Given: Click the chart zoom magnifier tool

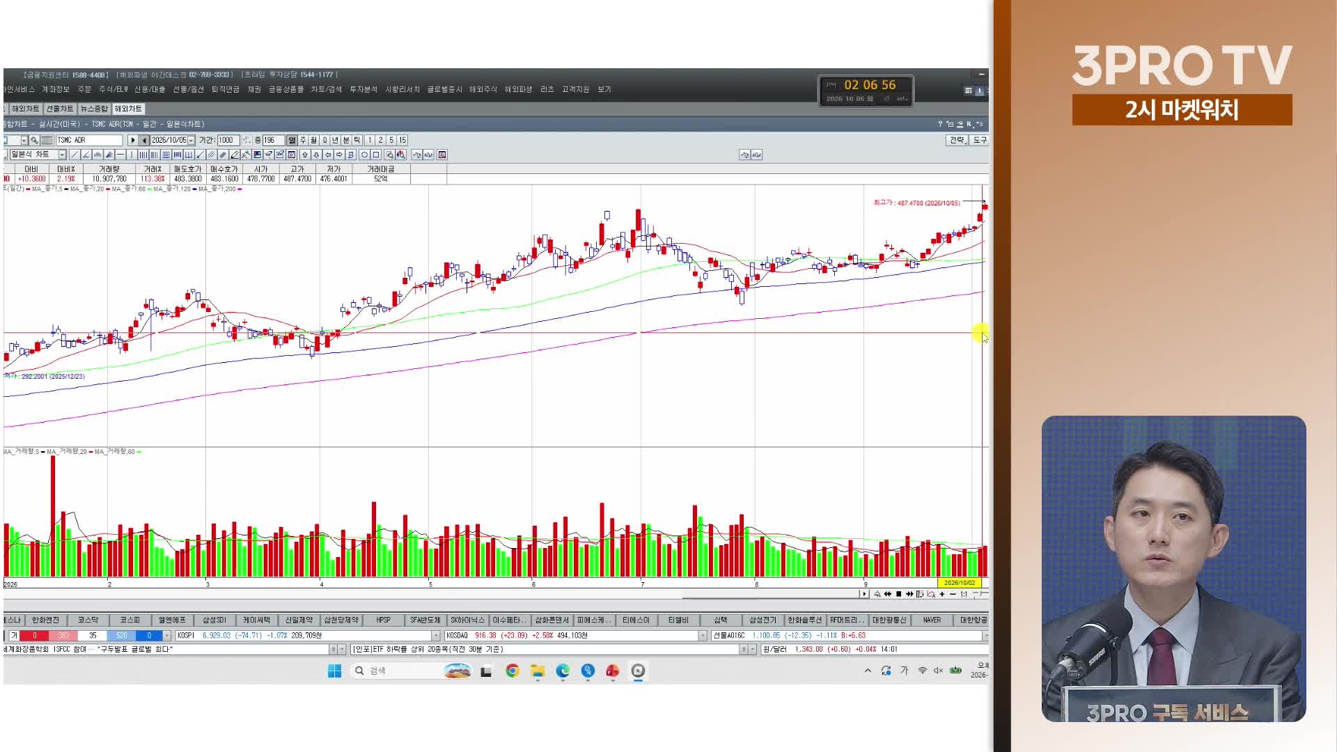Looking at the screenshot, I should coord(389,155).
